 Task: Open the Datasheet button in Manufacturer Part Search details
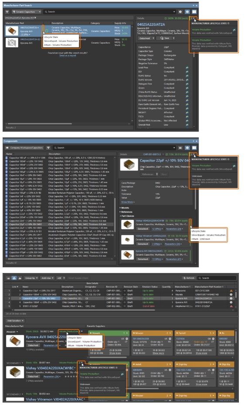pos(145,38)
